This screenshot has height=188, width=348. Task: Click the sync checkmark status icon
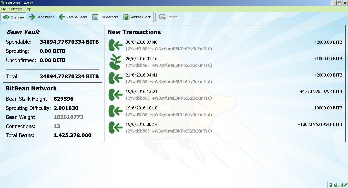coord(345,185)
